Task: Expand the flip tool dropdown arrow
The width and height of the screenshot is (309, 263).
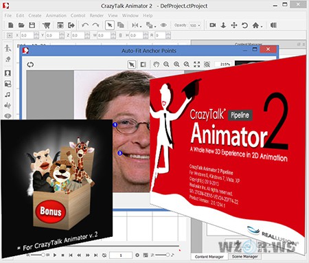Action: point(141,27)
